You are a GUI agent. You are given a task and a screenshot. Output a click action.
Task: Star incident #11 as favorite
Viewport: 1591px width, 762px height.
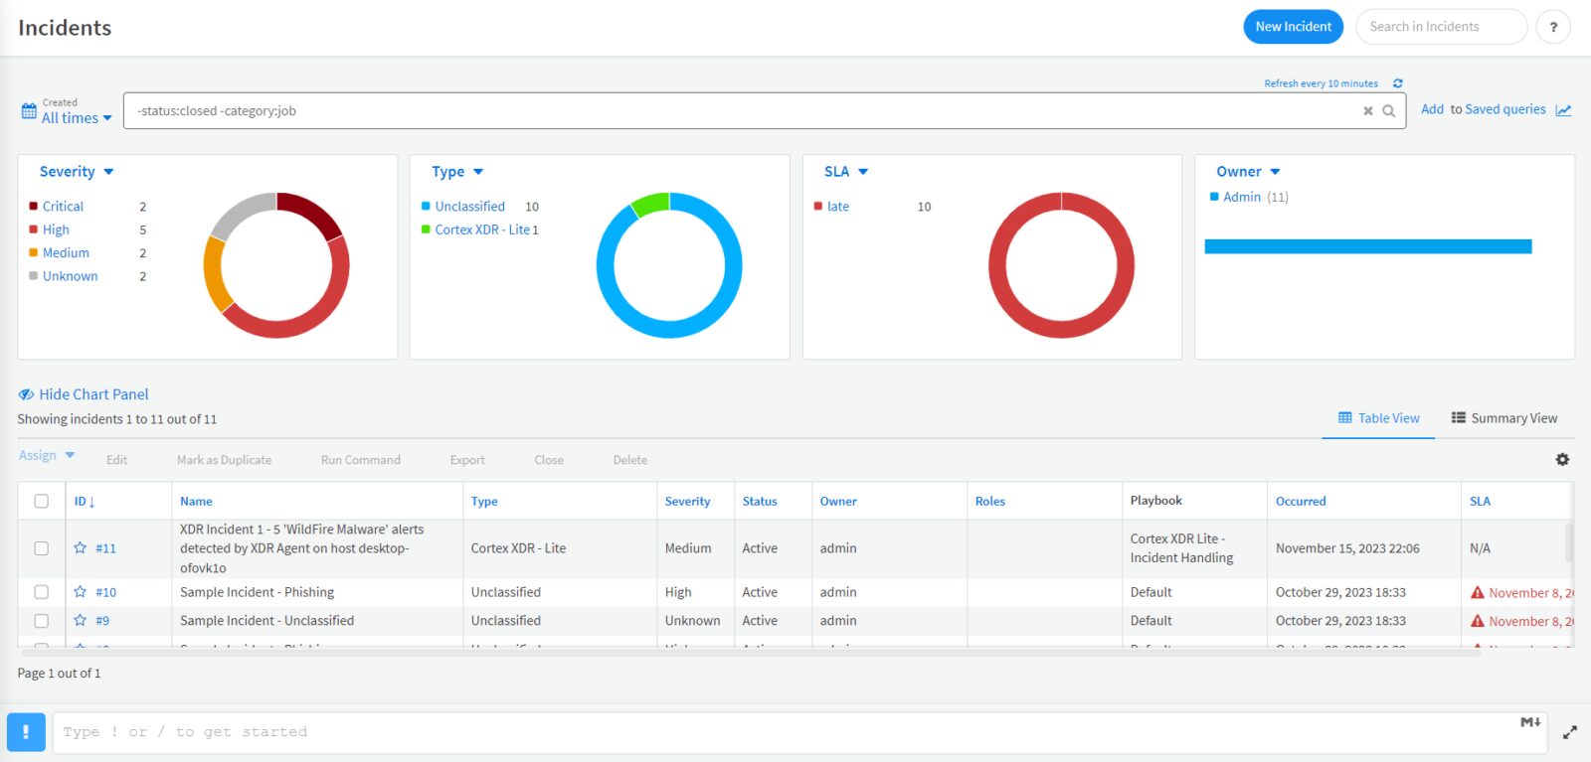pyautogui.click(x=80, y=547)
